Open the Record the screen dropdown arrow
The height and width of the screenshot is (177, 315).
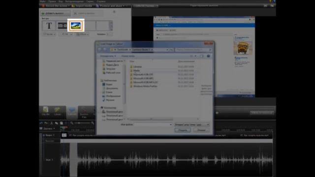[x=69, y=6]
